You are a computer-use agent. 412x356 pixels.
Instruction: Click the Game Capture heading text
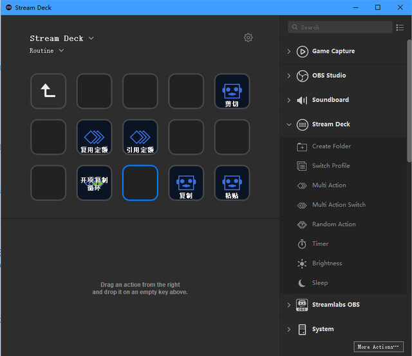click(x=333, y=51)
